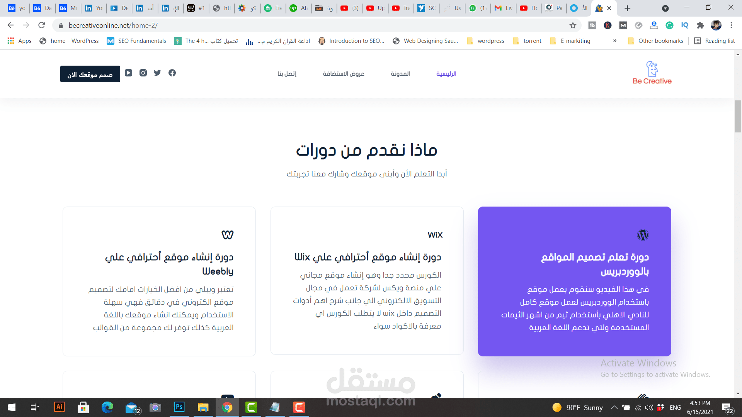This screenshot has height=417, width=742.
Task: Click the Twitter bird icon in header
Action: (157, 73)
